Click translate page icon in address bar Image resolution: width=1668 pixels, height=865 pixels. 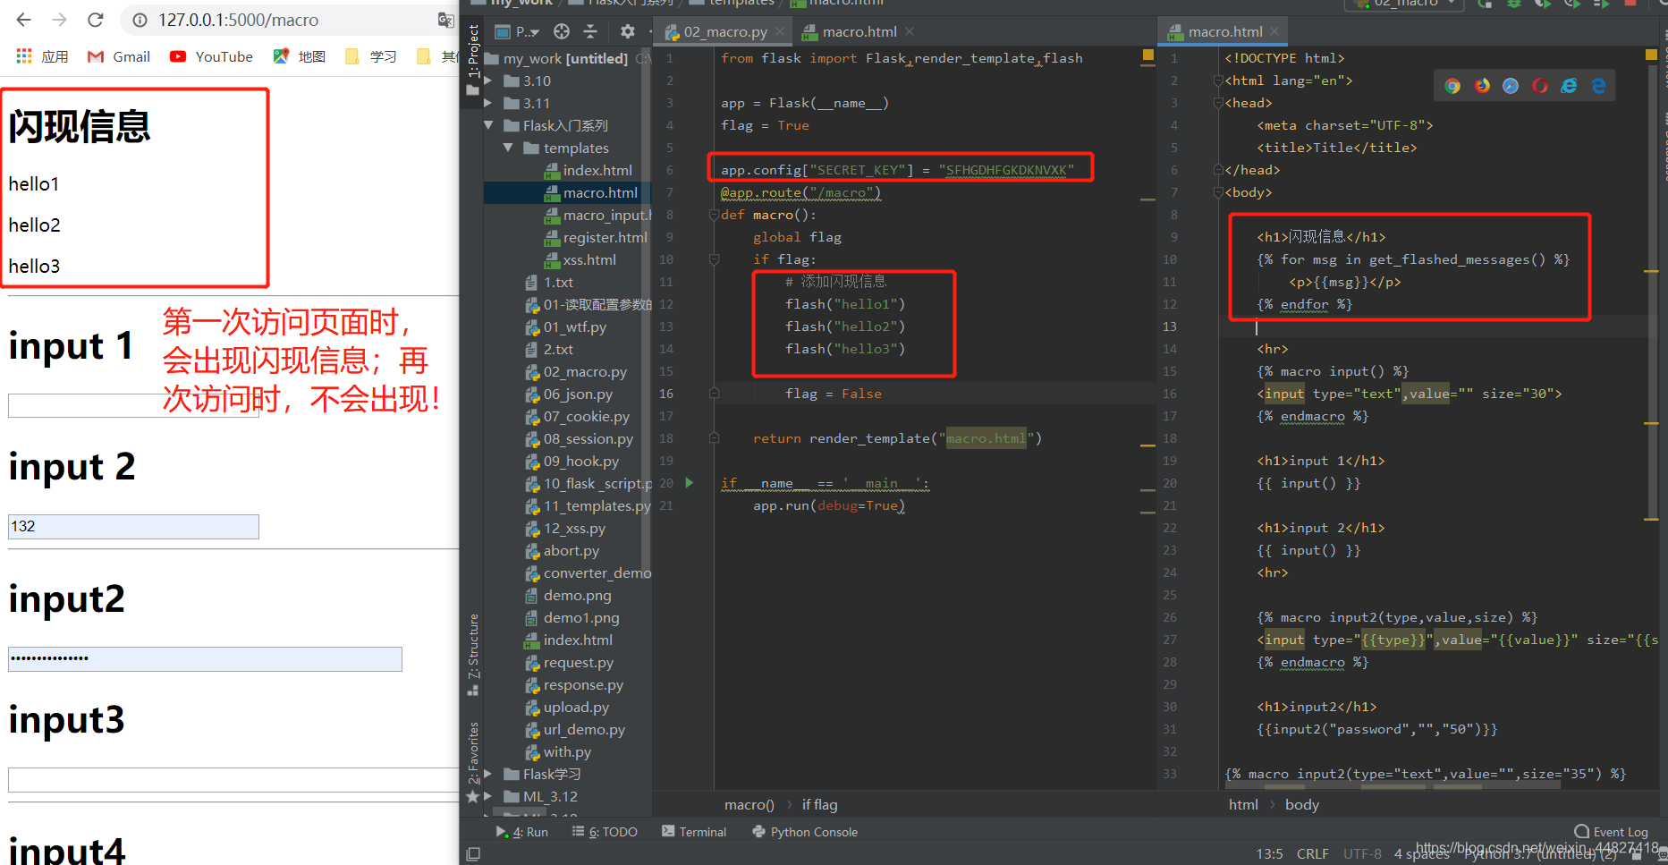(x=445, y=20)
